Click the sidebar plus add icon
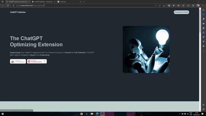Screen dimensions: 206x116 point(203,51)
